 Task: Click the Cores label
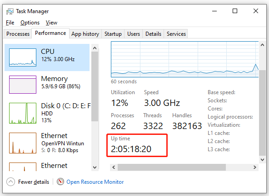215,109
